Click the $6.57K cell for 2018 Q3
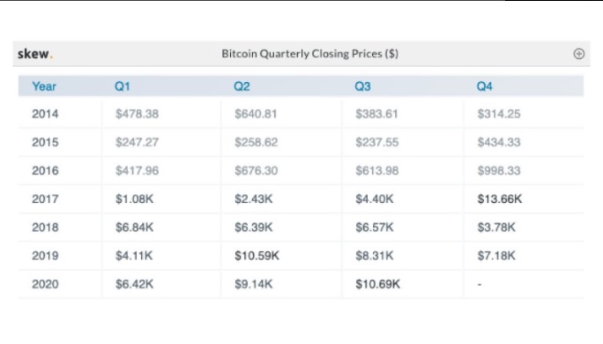The height and width of the screenshot is (344, 603). [x=374, y=228]
